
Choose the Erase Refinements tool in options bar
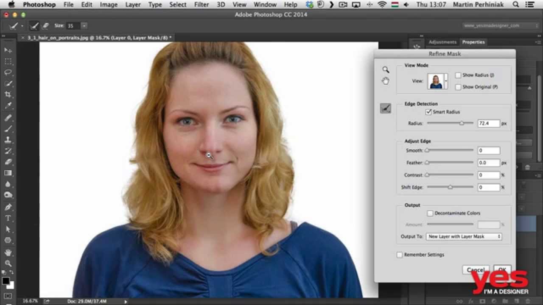(45, 26)
